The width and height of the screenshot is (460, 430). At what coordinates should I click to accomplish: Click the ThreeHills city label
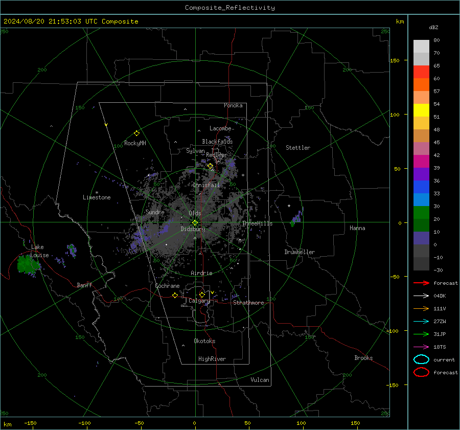[x=257, y=223]
